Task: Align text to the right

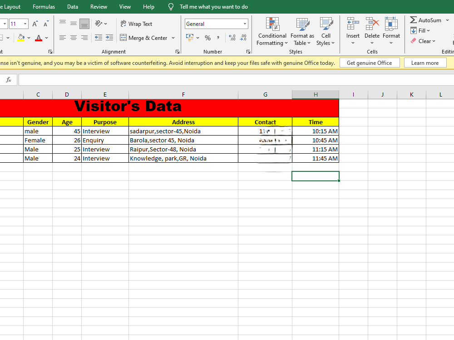Action: (84, 38)
